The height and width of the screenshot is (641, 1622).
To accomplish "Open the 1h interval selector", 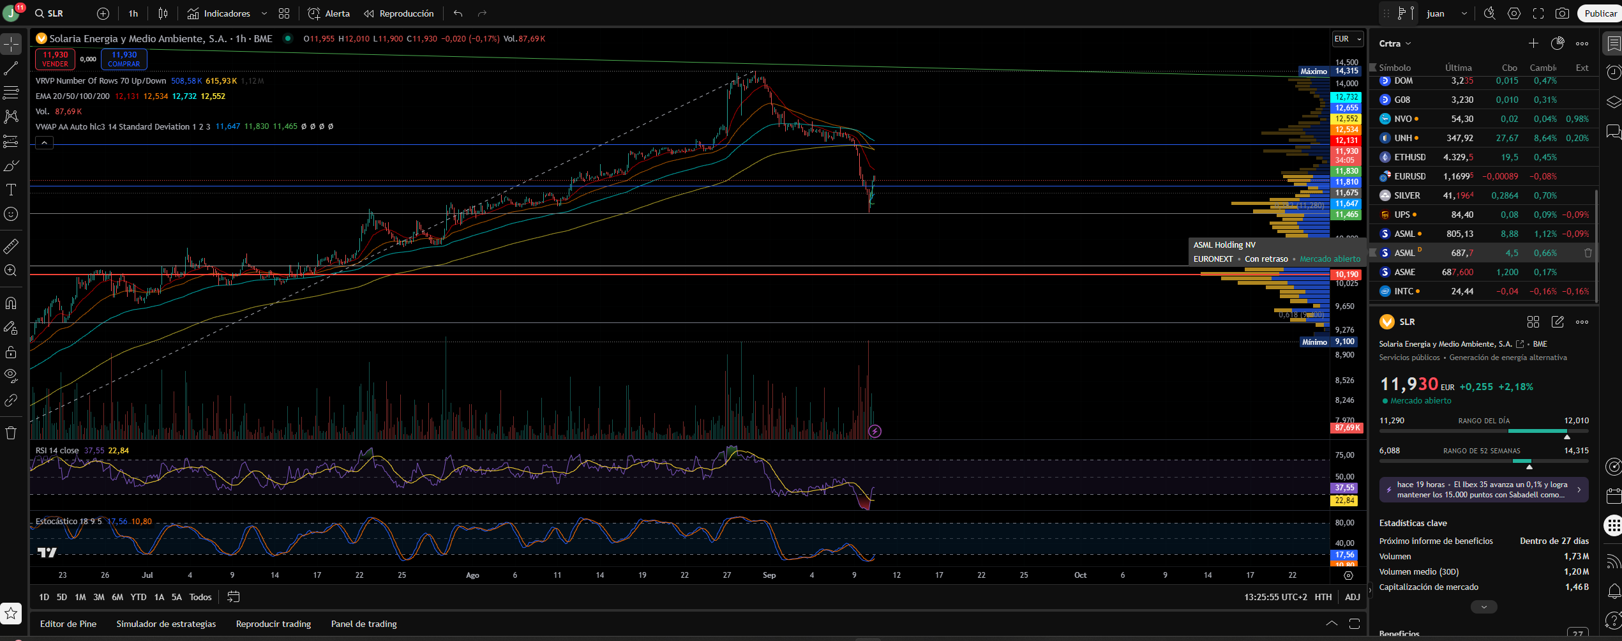I will [x=133, y=13].
